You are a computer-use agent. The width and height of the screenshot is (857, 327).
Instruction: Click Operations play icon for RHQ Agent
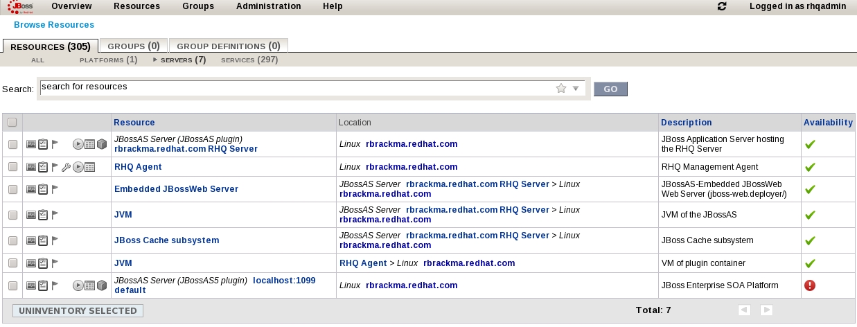(x=78, y=167)
